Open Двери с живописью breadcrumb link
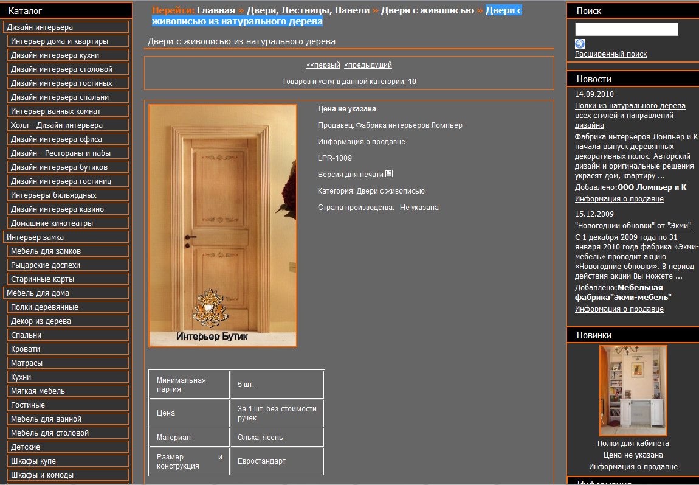The width and height of the screenshot is (699, 485). (427, 10)
